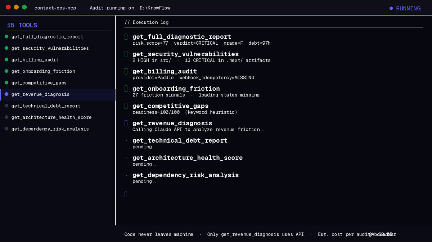
Task: Click purple marker next to get_revenue_diagnosis log entry
Action: (x=126, y=123)
